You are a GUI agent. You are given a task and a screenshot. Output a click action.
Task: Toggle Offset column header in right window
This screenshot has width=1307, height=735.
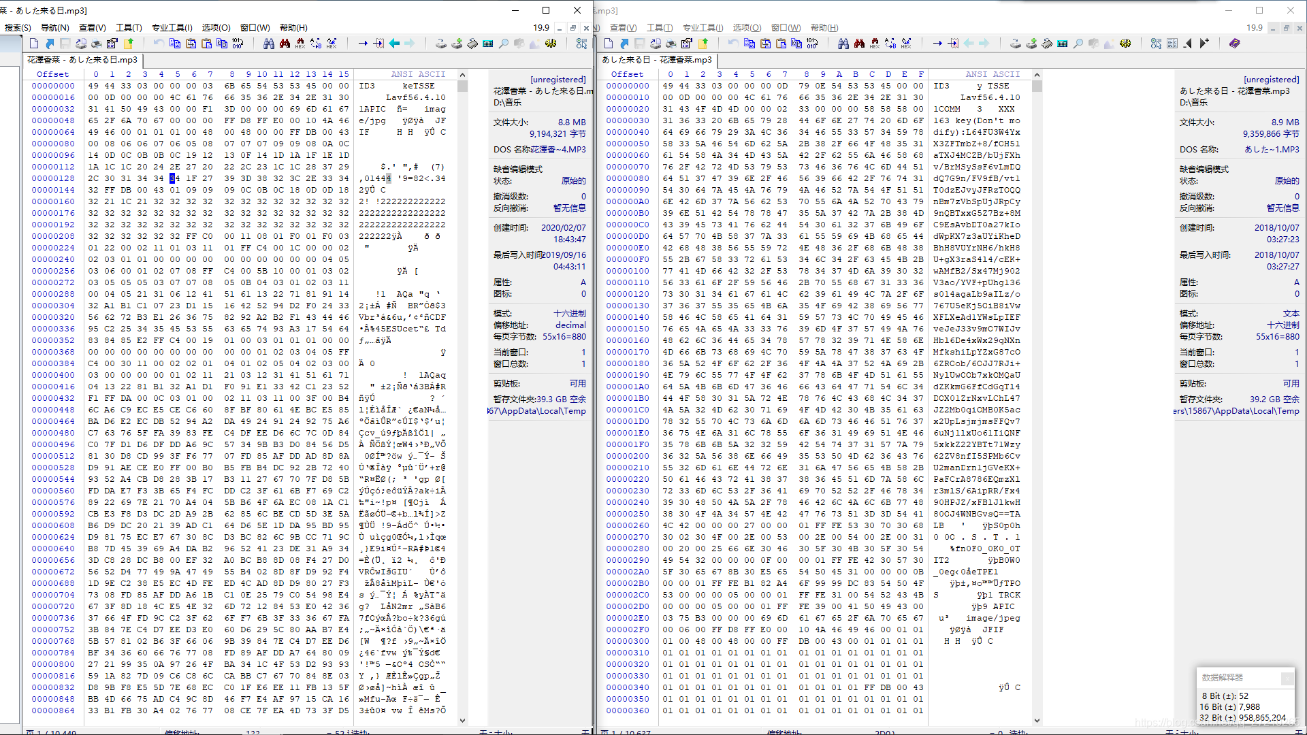tap(627, 74)
